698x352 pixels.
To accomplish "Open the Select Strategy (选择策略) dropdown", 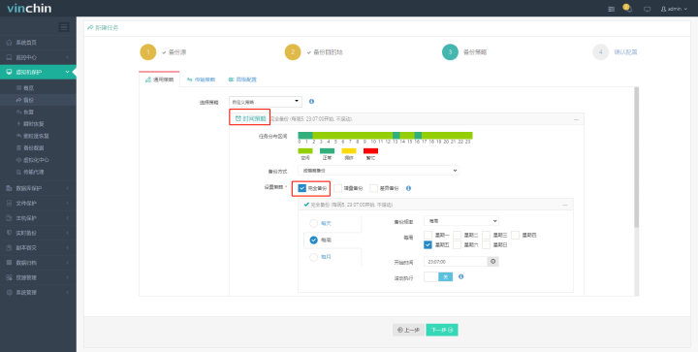I will pyautogui.click(x=266, y=102).
